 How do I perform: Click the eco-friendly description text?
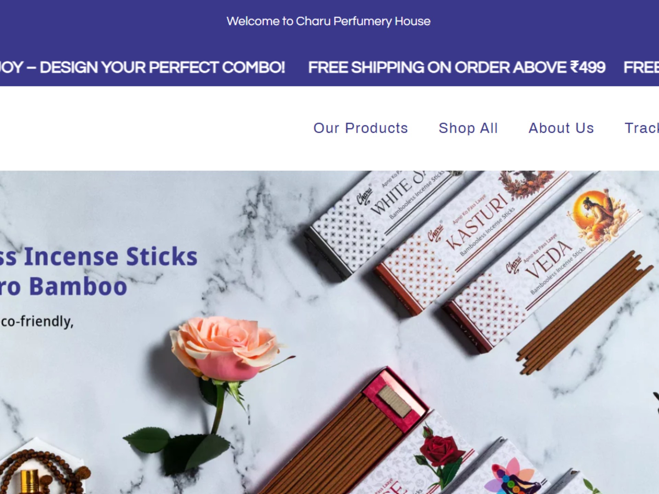(x=37, y=322)
